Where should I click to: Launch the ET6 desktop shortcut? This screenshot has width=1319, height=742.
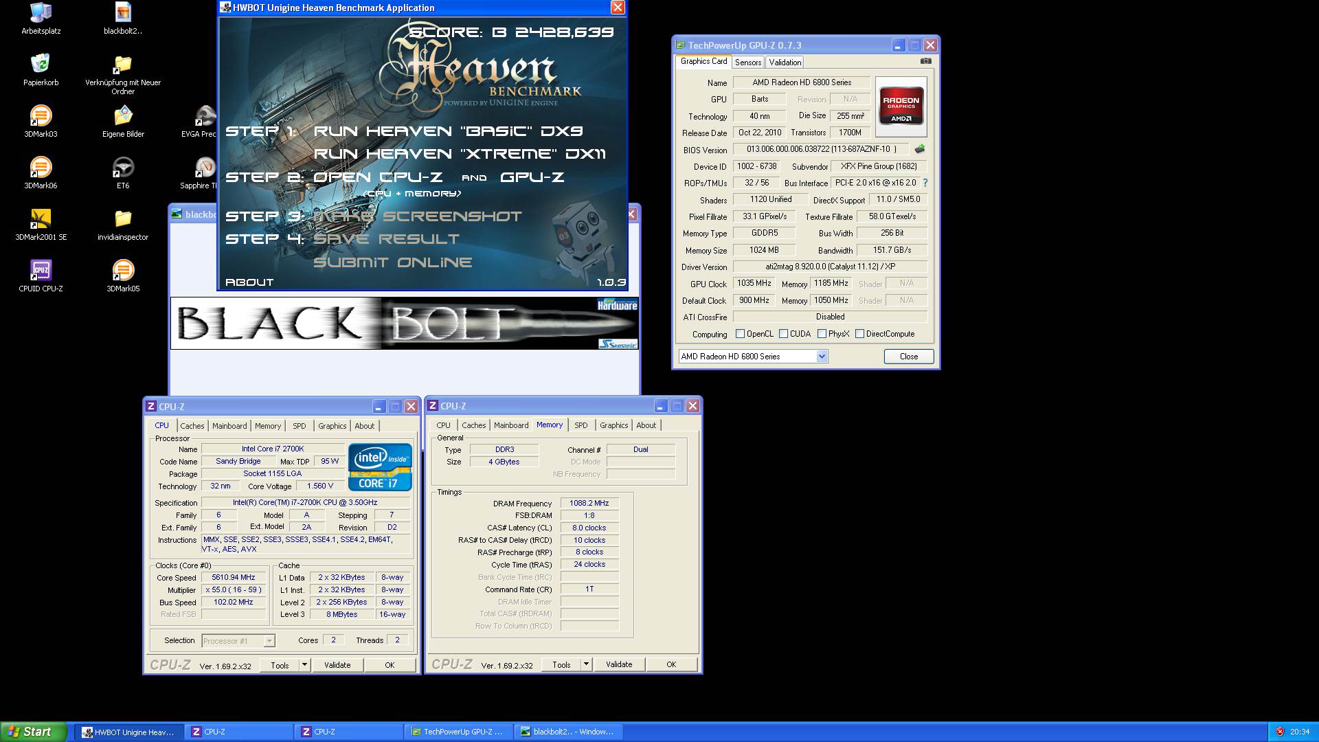[x=123, y=172]
